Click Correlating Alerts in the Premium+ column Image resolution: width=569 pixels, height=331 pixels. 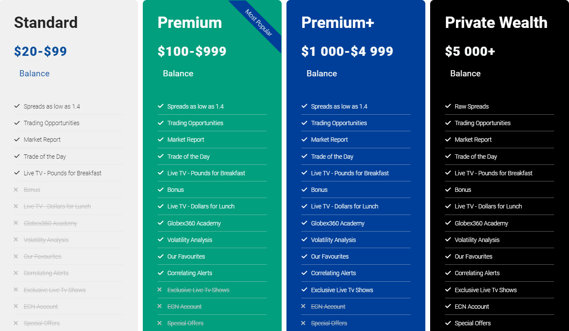tap(333, 273)
